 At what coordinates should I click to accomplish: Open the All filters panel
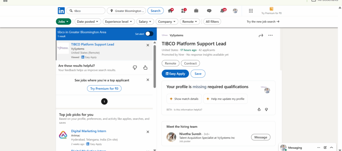(x=212, y=22)
